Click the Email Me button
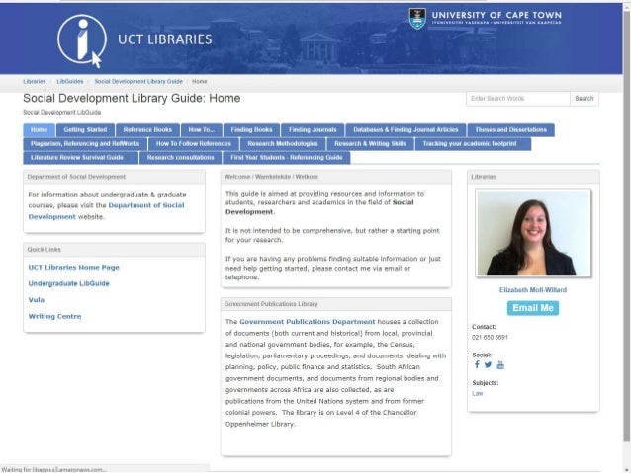 (x=533, y=308)
